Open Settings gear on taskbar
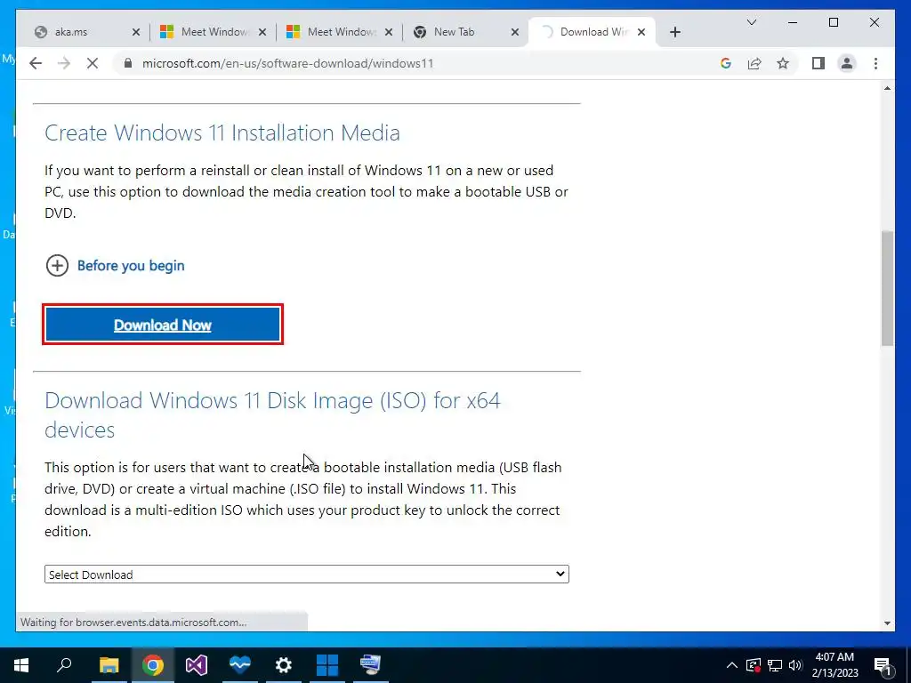The image size is (911, 683). click(x=284, y=665)
